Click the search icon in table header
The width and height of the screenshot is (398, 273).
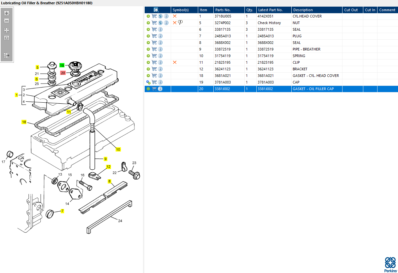(156, 10)
